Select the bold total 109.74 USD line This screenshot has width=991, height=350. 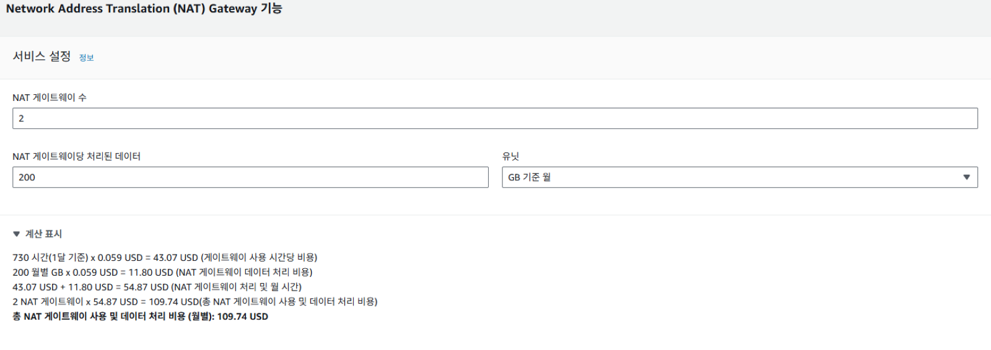(x=140, y=317)
